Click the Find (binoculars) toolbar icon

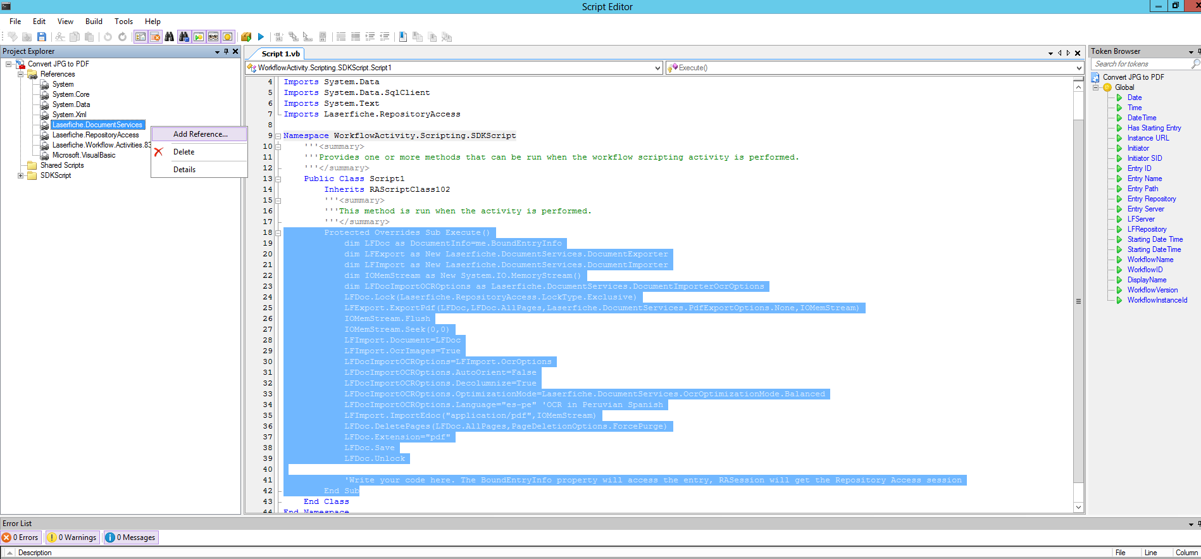coord(170,37)
